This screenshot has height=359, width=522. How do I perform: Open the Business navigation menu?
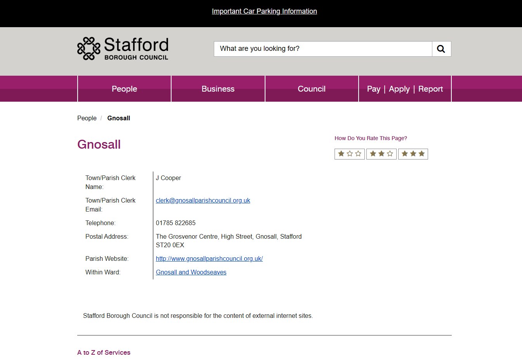(x=218, y=88)
